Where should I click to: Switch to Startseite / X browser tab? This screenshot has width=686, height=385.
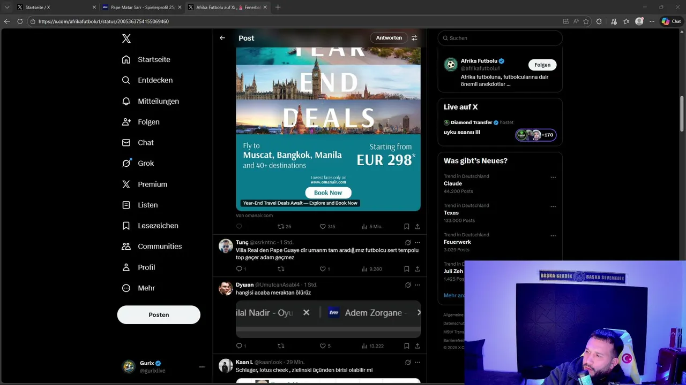56,7
